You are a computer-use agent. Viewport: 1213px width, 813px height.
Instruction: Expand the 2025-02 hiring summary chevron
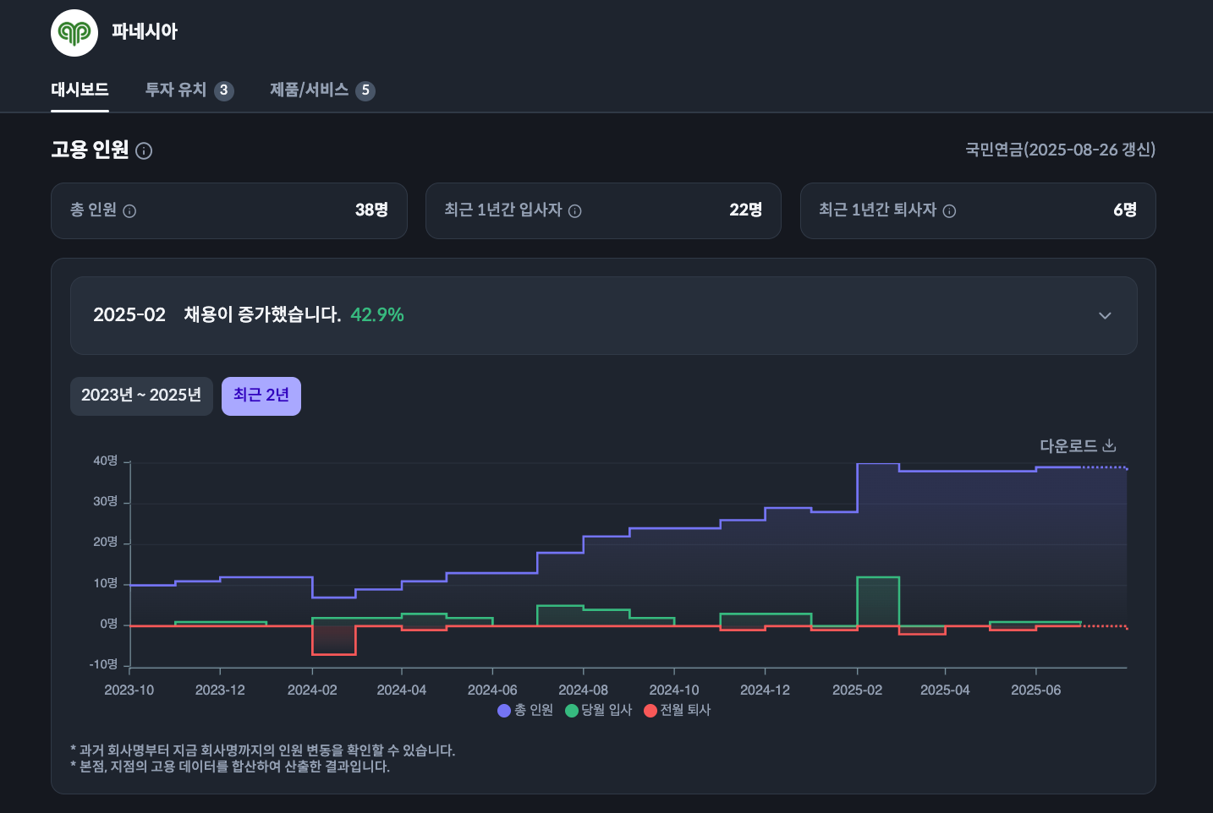tap(1105, 315)
